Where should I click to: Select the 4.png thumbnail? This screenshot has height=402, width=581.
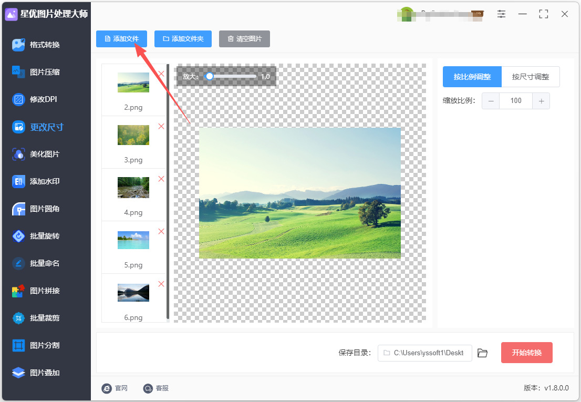pyautogui.click(x=133, y=188)
